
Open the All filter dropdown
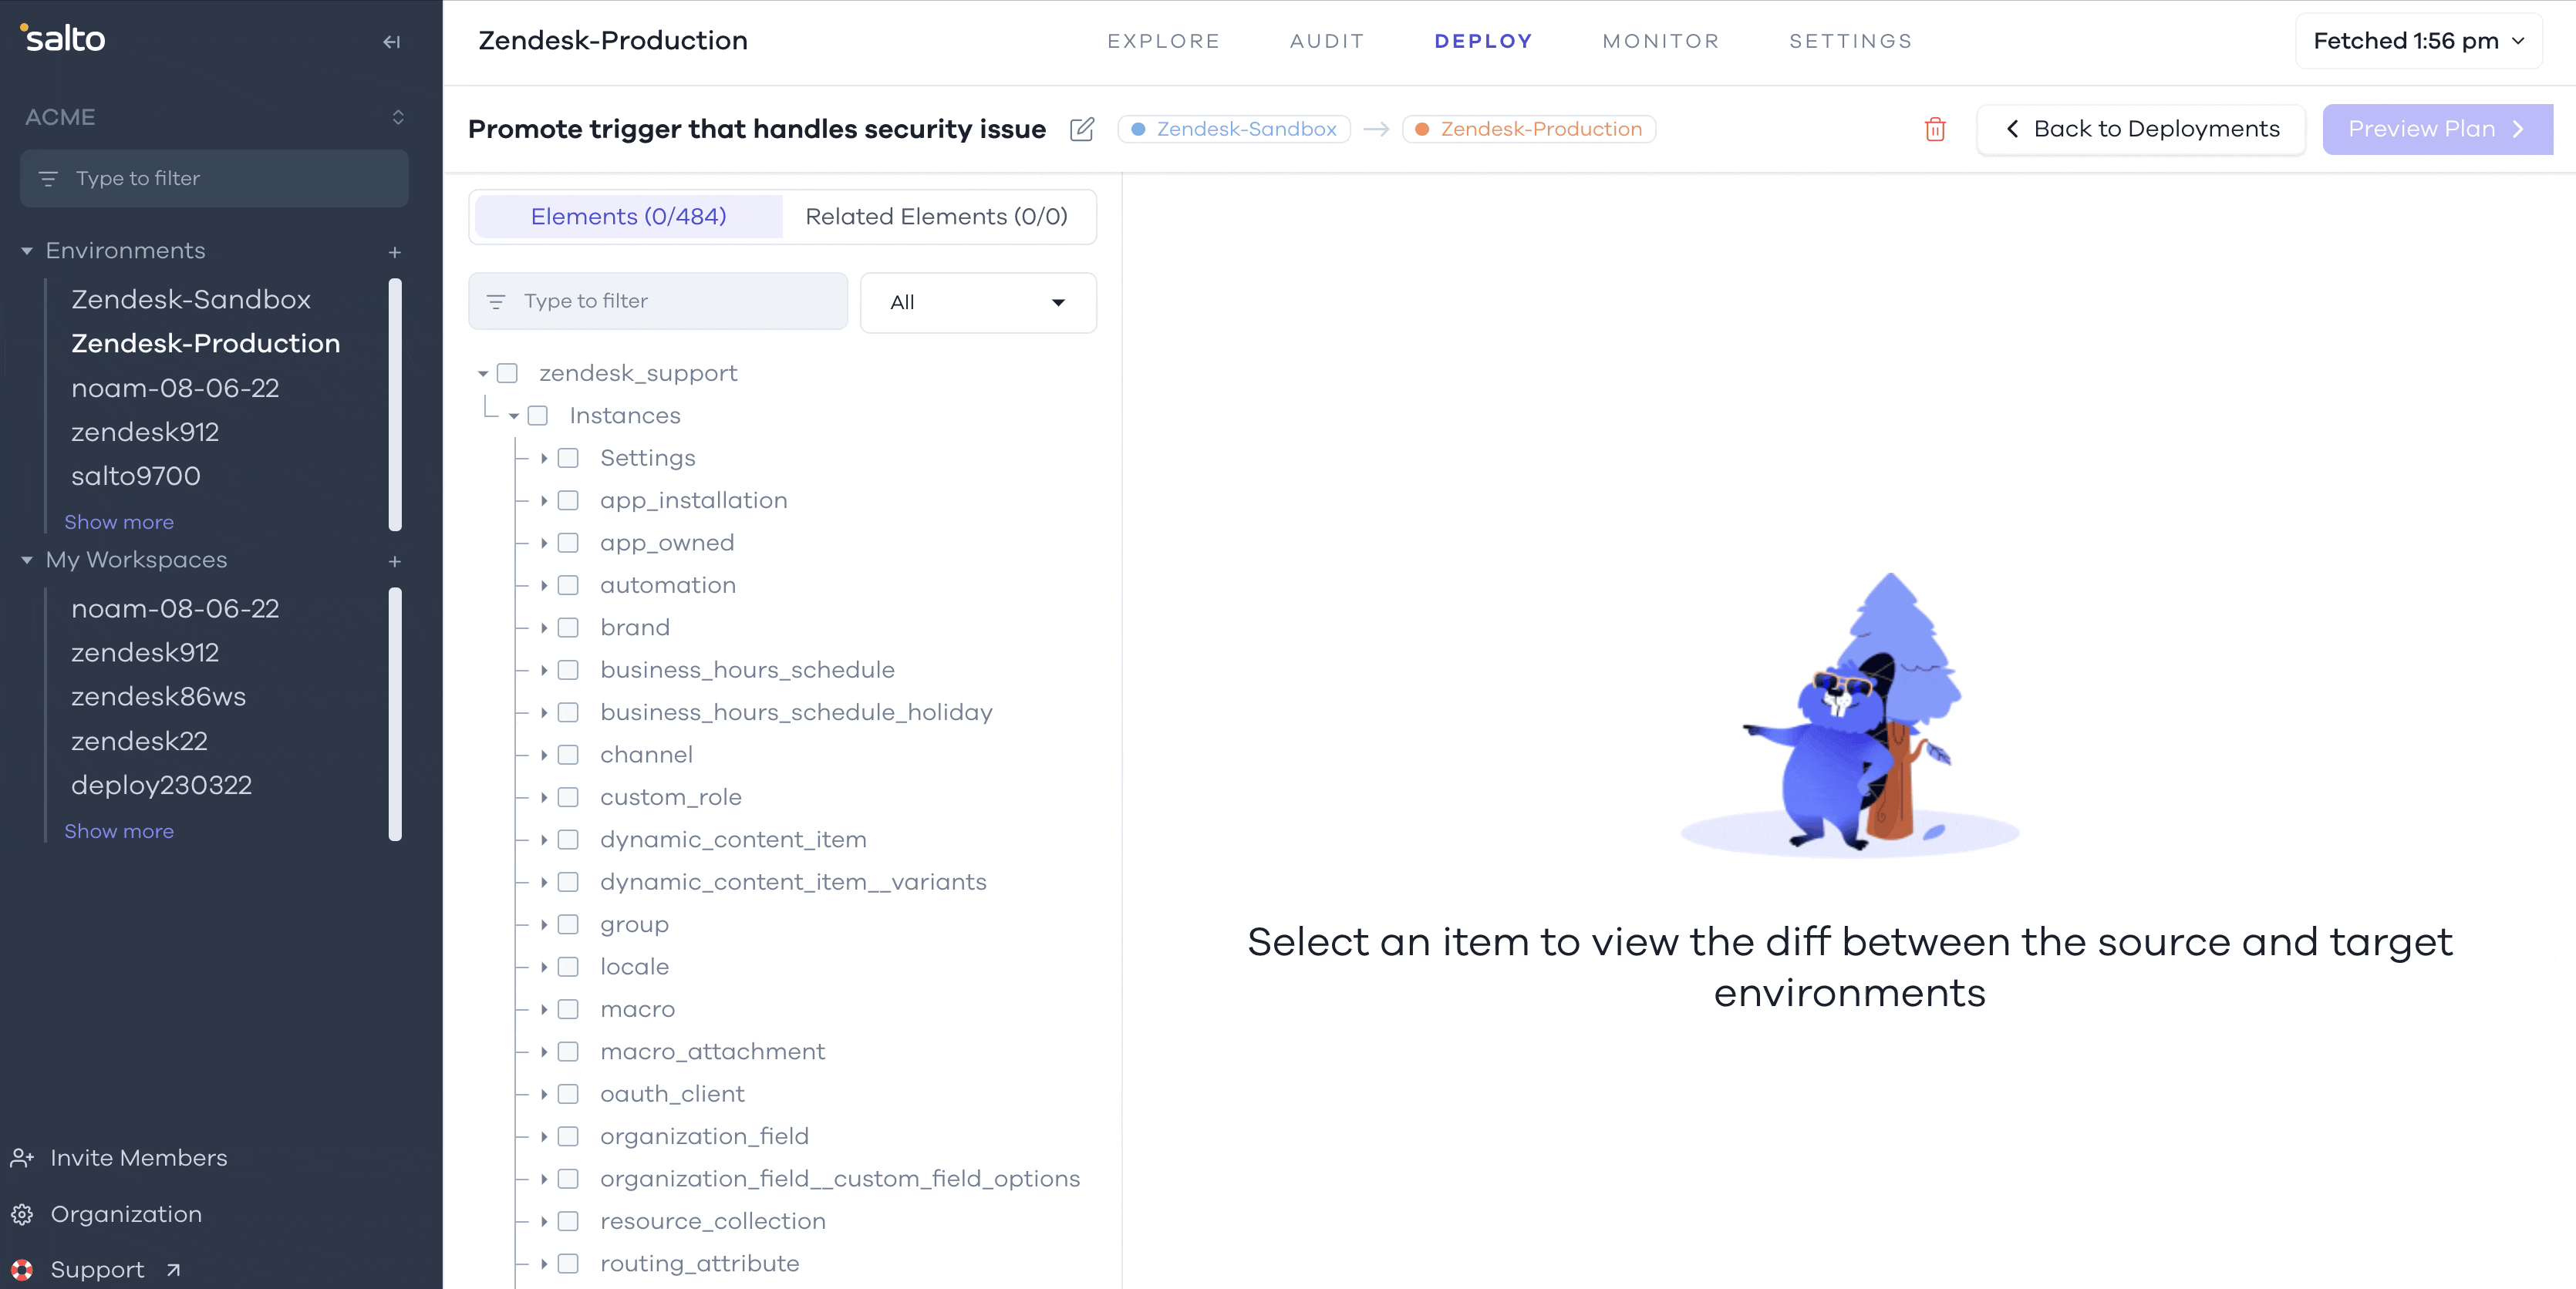[978, 301]
